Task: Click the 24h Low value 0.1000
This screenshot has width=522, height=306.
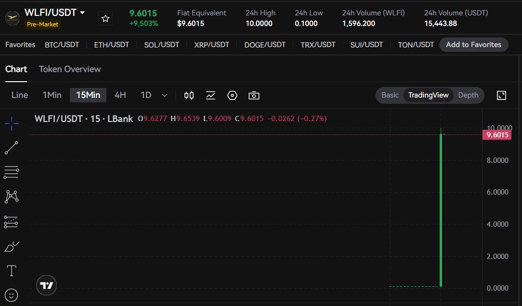Action: (x=306, y=24)
